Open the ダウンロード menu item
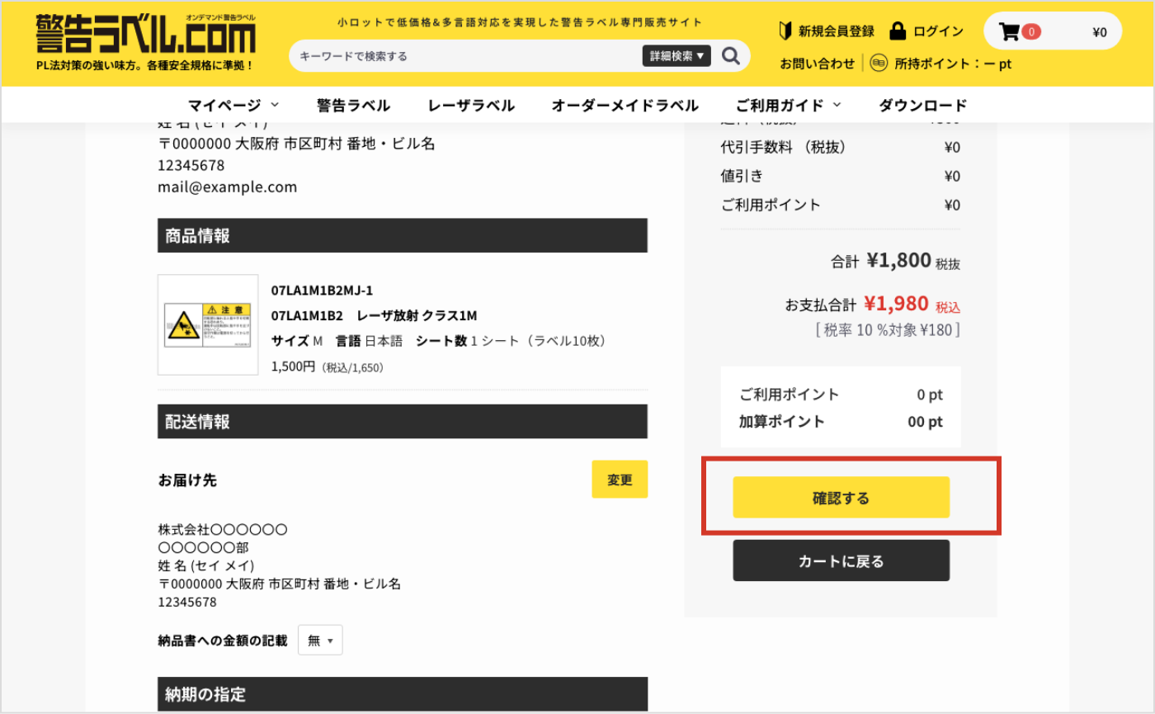 pos(922,105)
